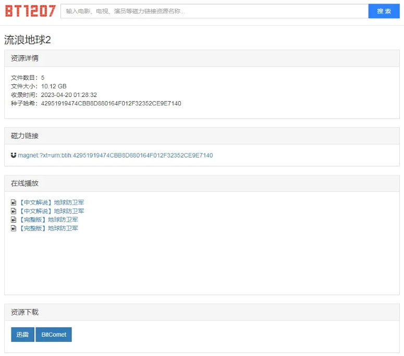Play the first 【中文解说】地球防卫军 link
This screenshot has height=356, width=404.
pyautogui.click(x=52, y=202)
